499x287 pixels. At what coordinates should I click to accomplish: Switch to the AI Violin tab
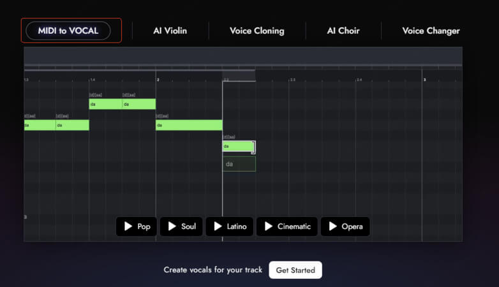coord(170,31)
